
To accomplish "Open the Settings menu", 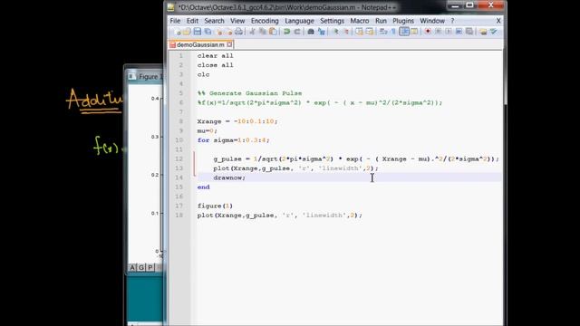I will point(333,21).
